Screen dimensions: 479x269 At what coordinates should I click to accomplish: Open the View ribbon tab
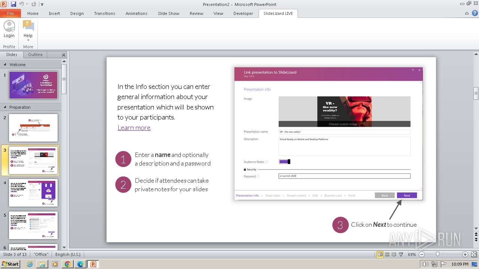(x=218, y=13)
